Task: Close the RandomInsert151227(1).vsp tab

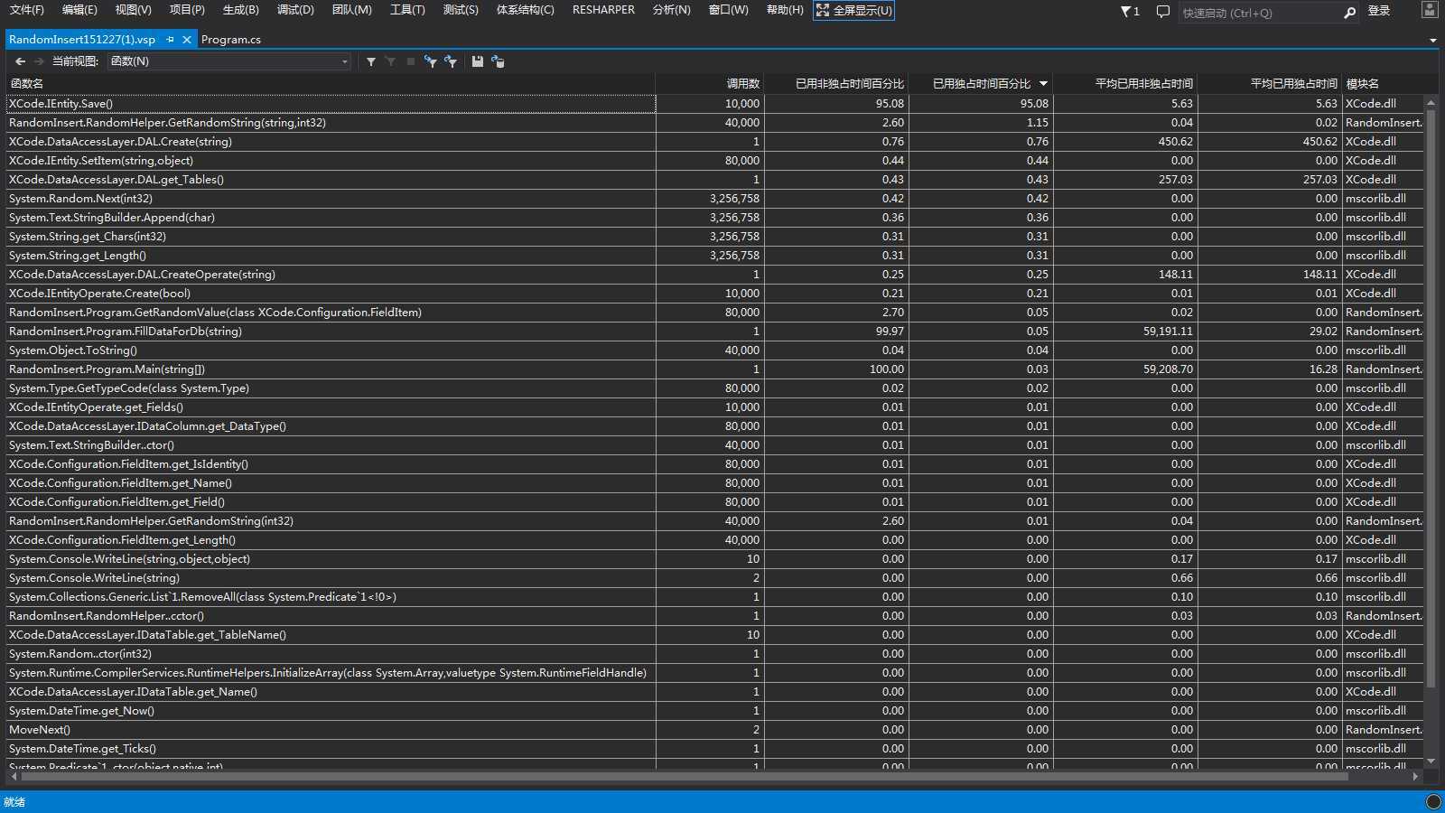Action: click(x=187, y=40)
